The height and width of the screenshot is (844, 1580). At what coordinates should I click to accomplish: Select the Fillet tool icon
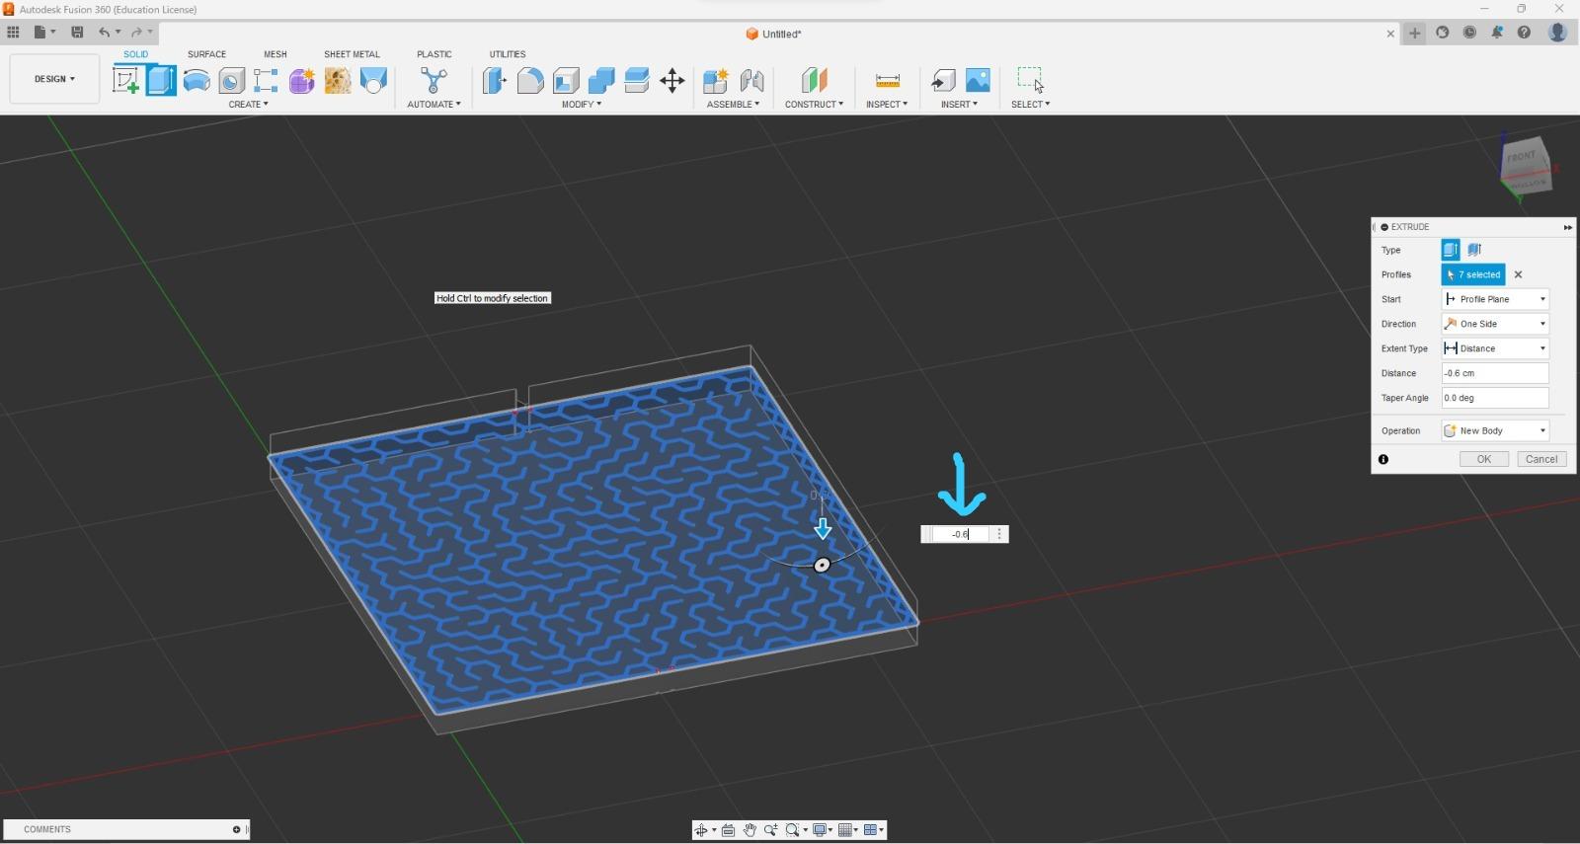click(x=530, y=80)
